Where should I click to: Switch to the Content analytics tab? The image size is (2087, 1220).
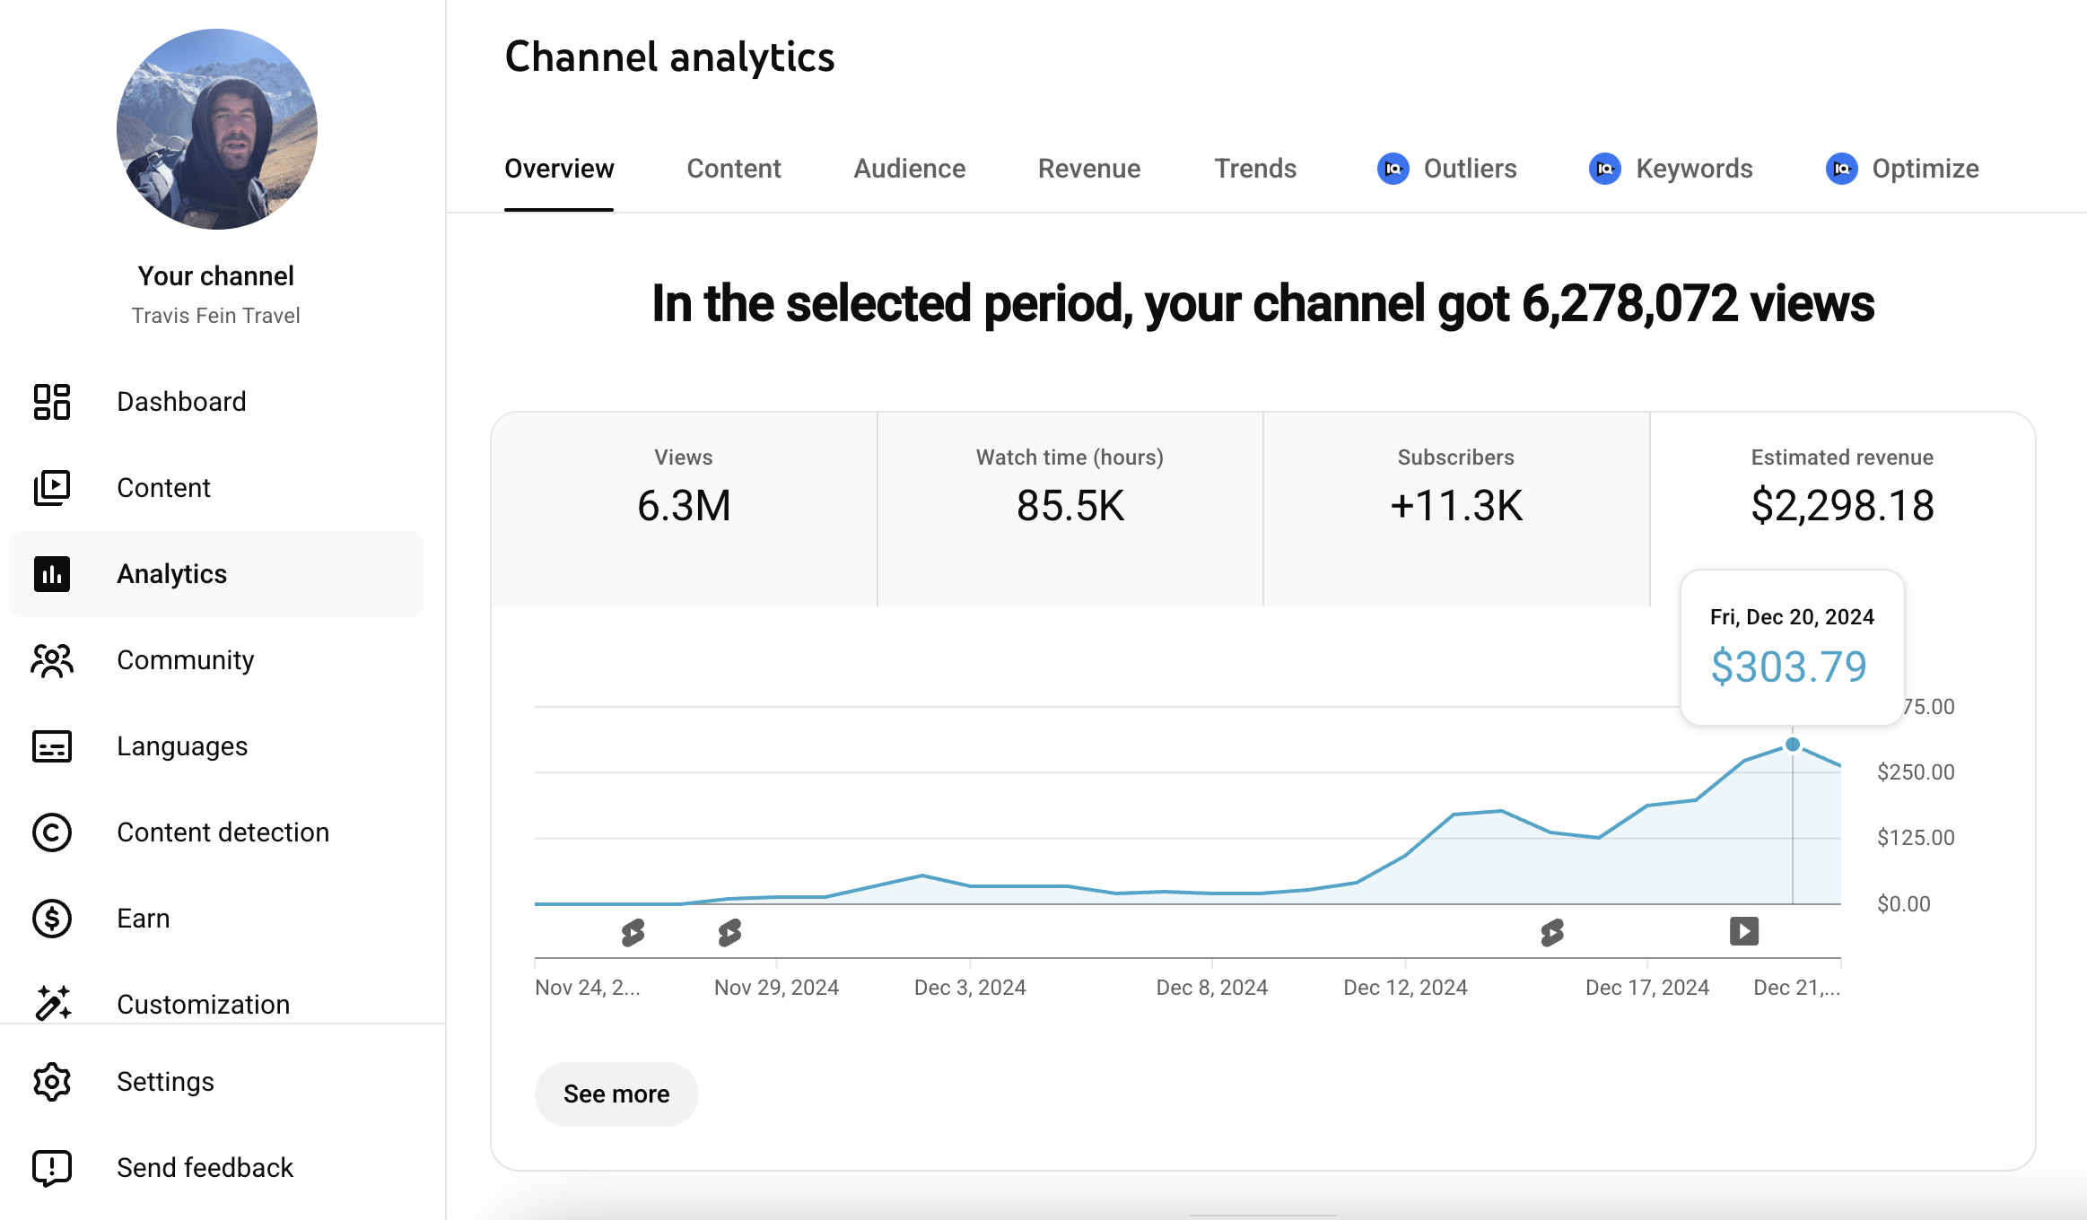pos(734,169)
